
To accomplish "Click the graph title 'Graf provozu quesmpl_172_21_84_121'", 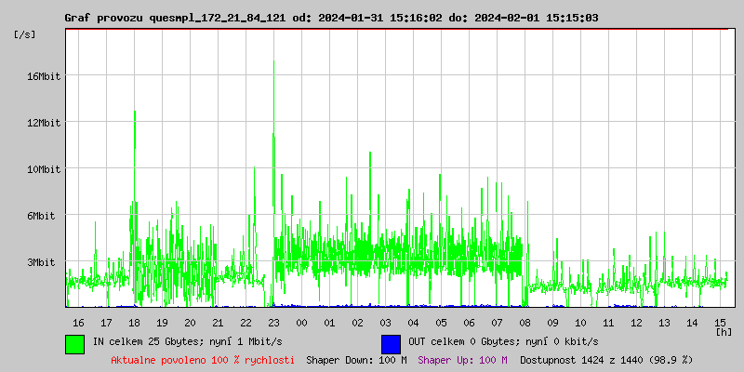I will tap(186, 18).
